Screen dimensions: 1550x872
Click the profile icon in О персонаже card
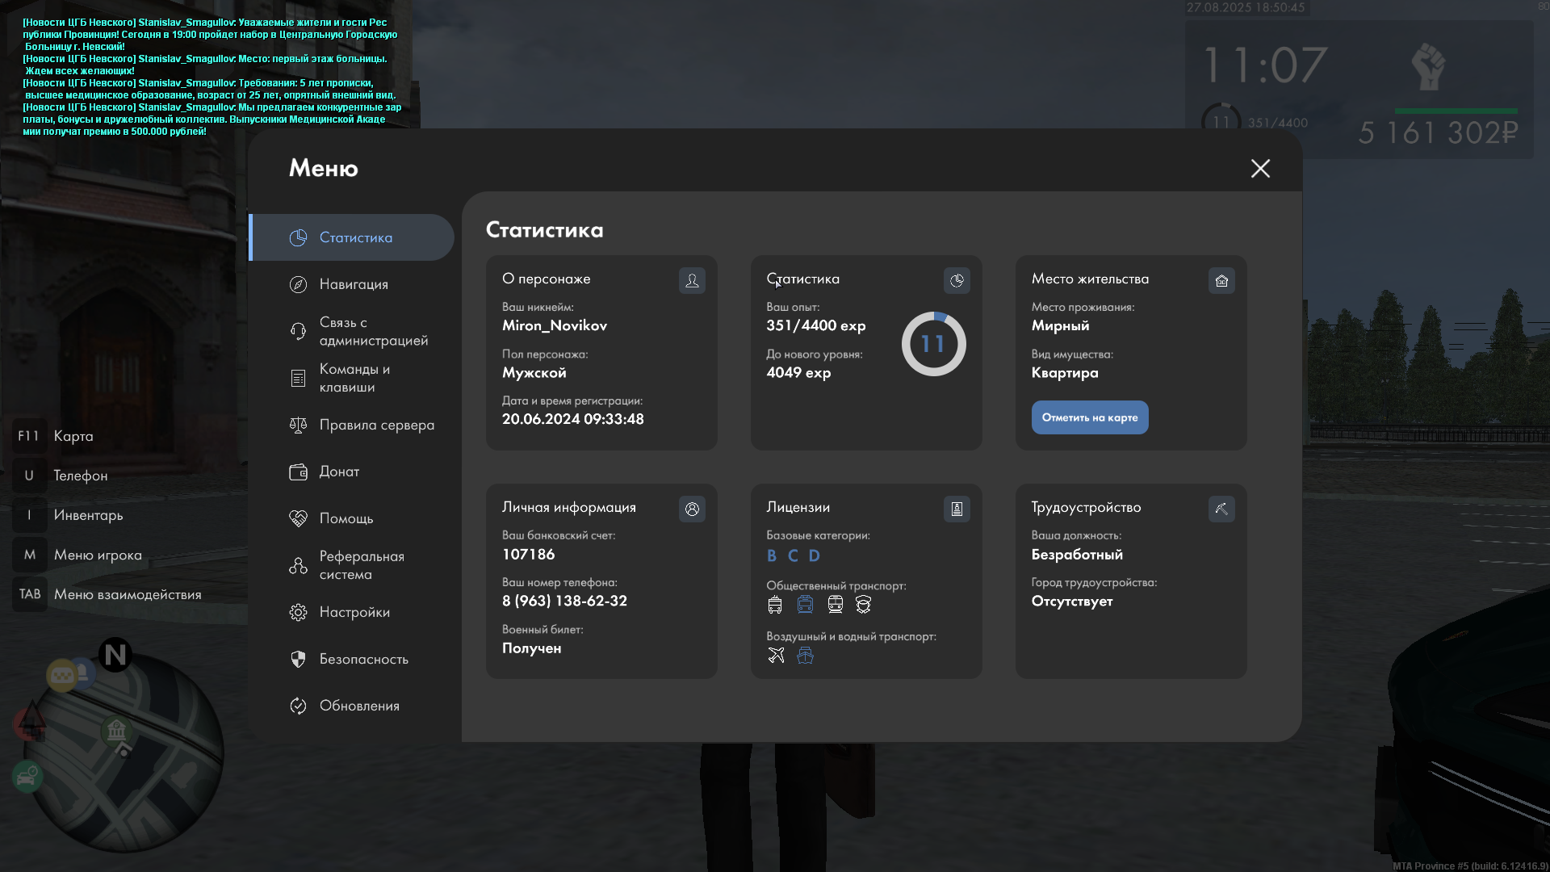[x=692, y=280]
